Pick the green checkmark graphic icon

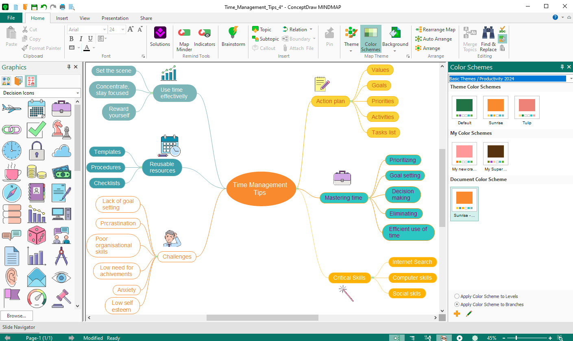point(37,129)
